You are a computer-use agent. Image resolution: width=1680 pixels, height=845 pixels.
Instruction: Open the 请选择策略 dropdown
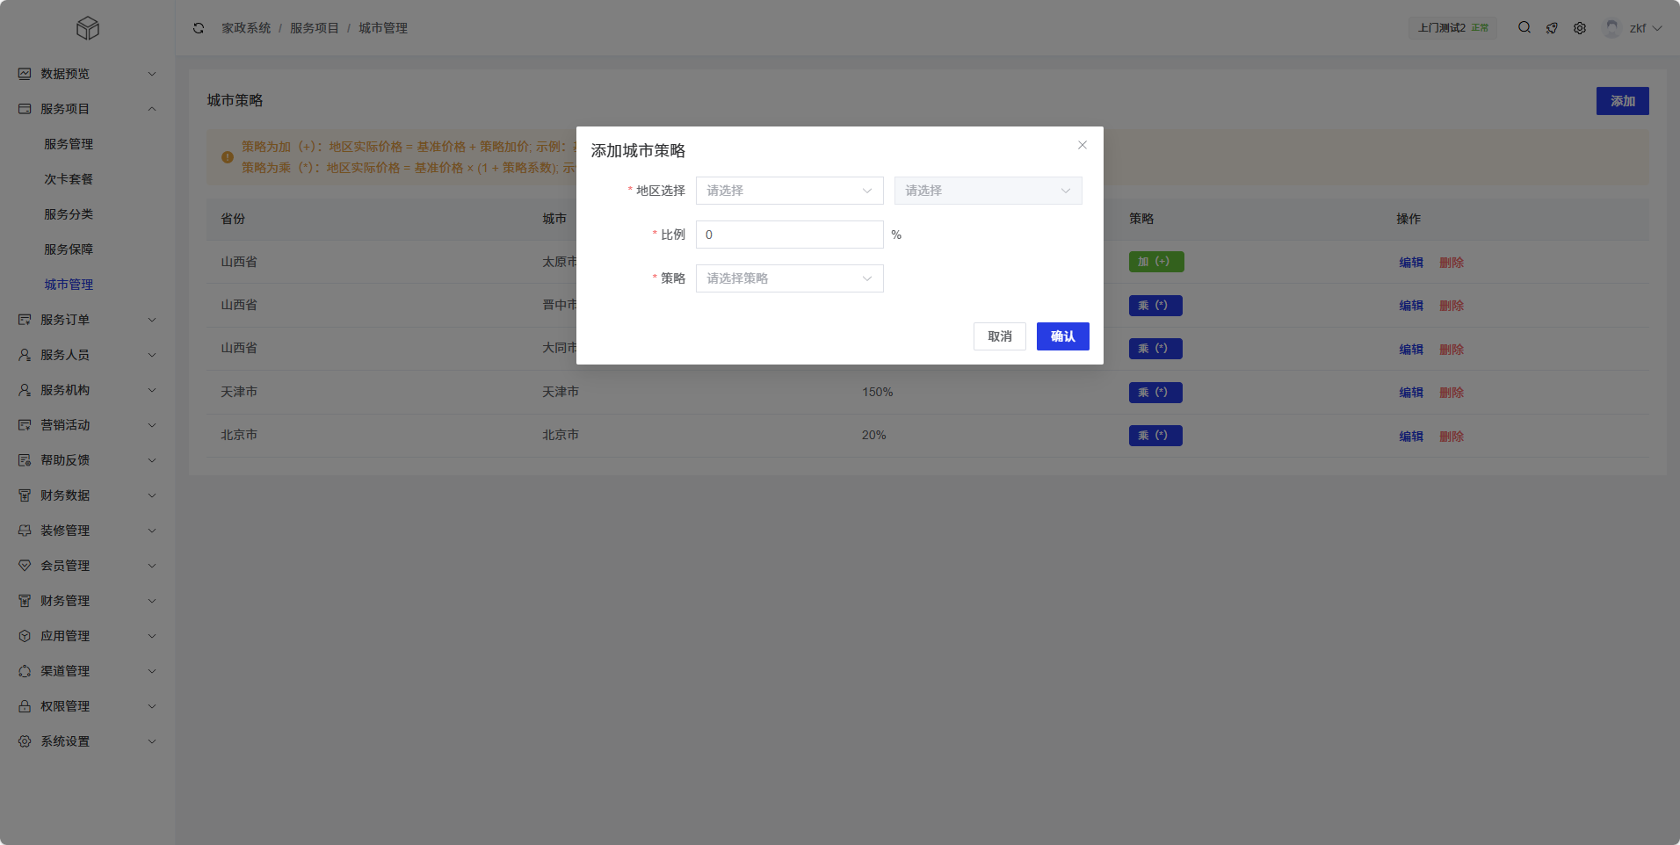(790, 278)
